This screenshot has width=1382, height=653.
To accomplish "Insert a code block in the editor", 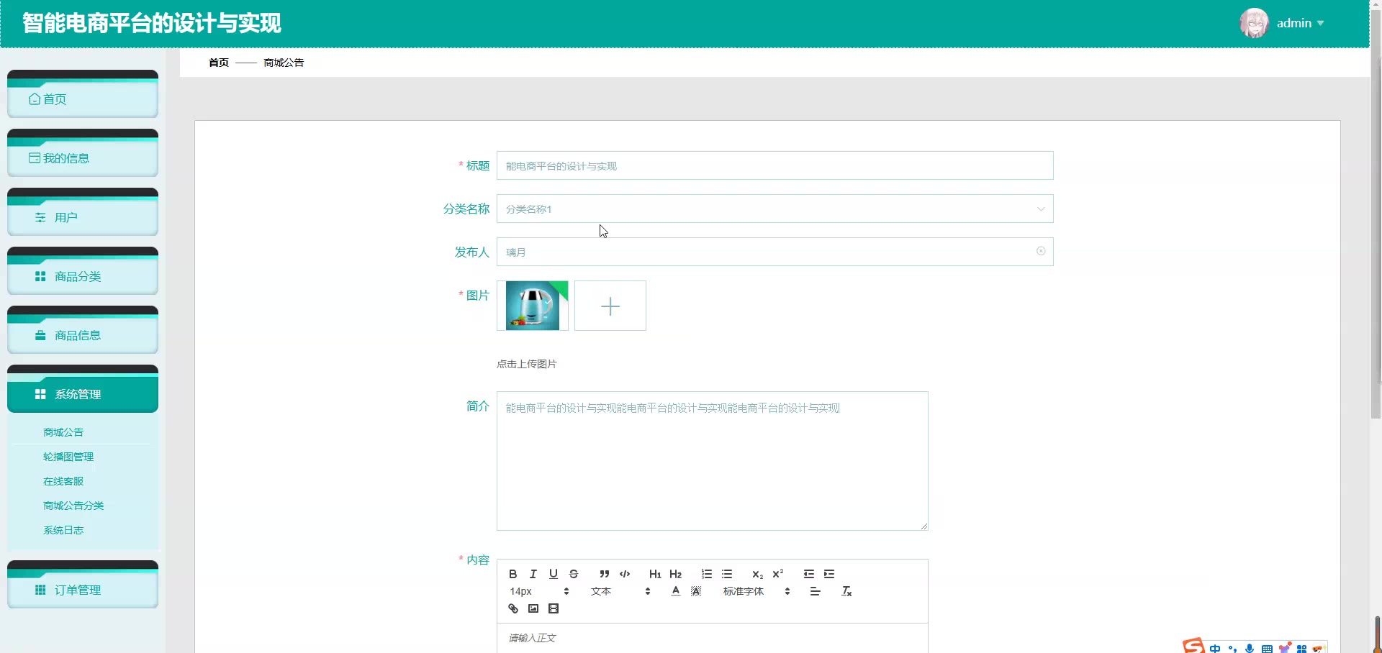I will [625, 574].
